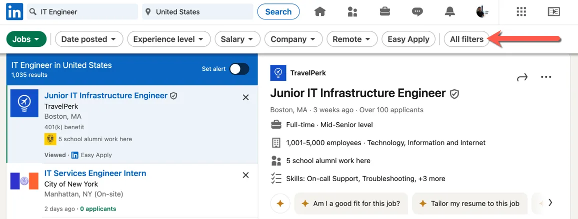Image resolution: width=578 pixels, height=219 pixels.
Task: Dismiss Junior IT Infrastructure Engineer listing
Action: coord(246,97)
